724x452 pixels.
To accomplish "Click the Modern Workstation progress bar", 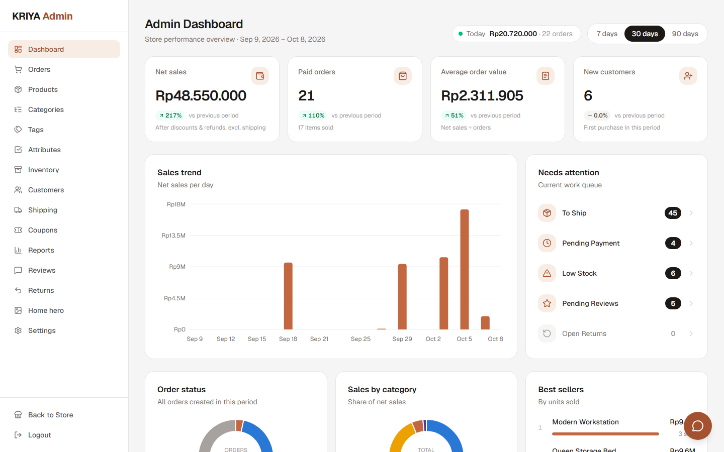I will [605, 434].
